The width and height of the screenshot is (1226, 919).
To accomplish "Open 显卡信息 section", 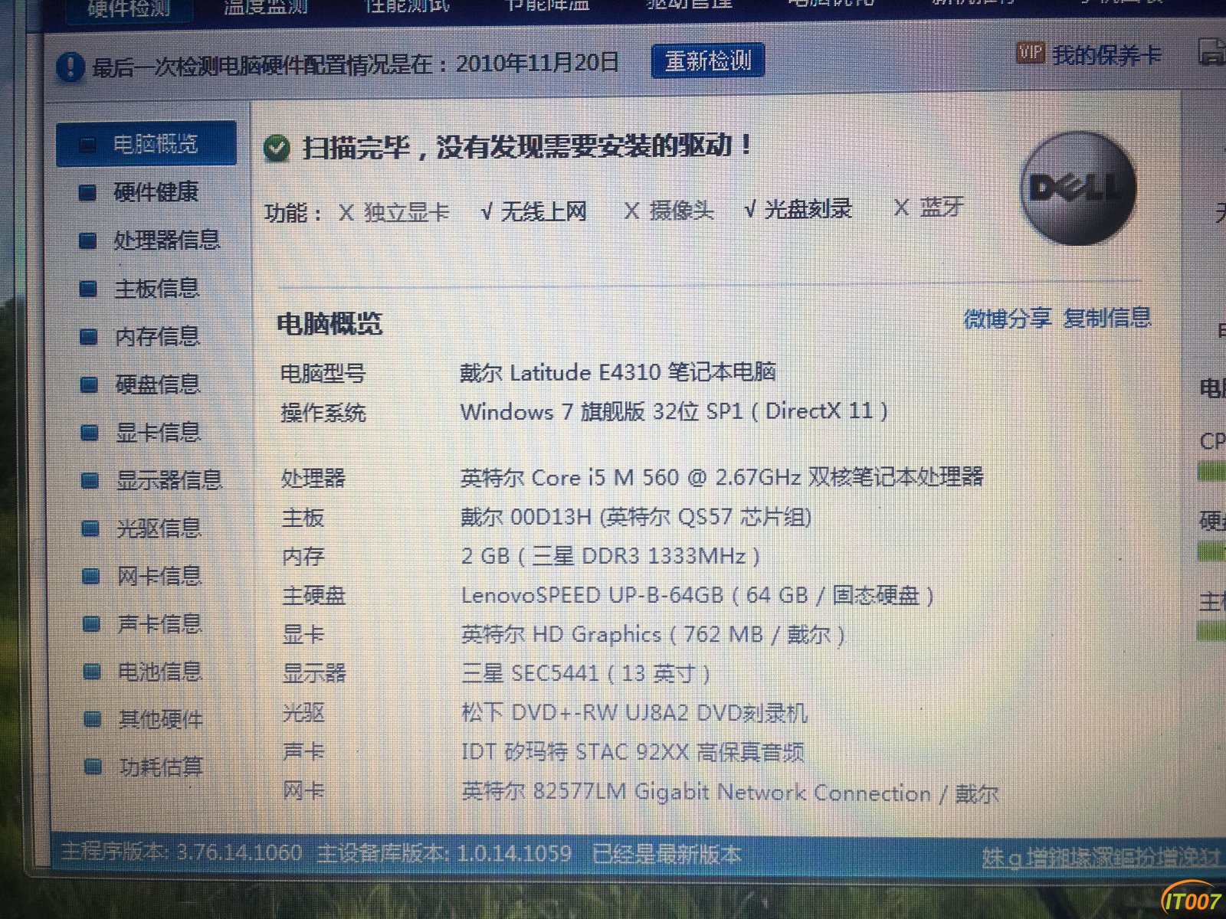I will point(158,433).
